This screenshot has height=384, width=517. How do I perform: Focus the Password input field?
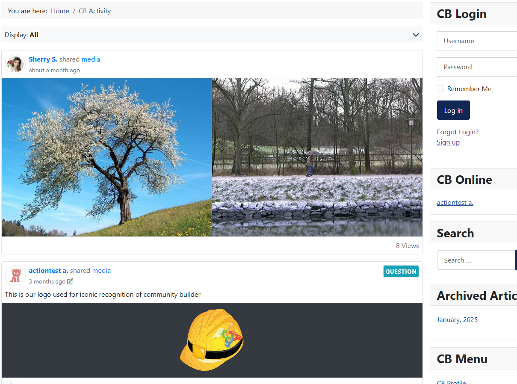[x=477, y=67]
